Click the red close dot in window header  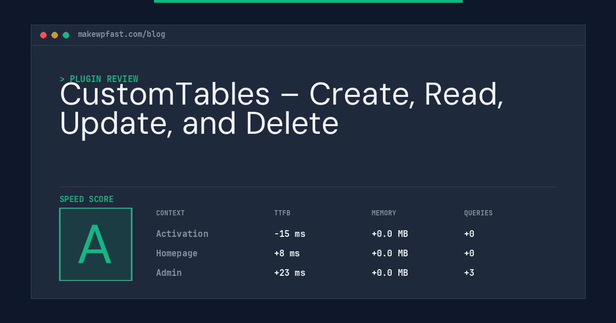(x=43, y=35)
